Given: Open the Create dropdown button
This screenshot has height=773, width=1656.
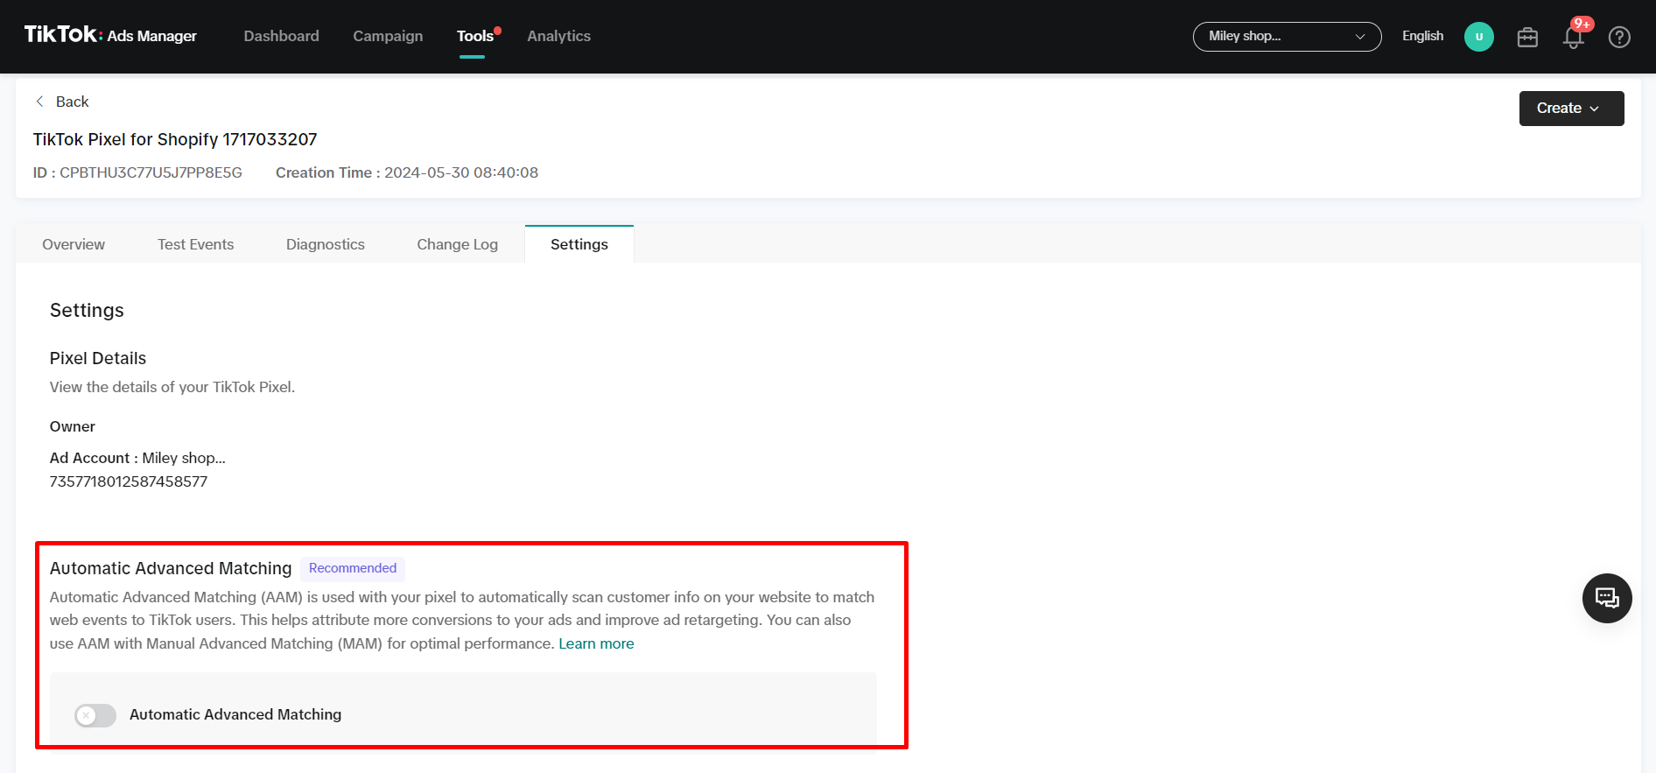Looking at the screenshot, I should (x=1570, y=109).
